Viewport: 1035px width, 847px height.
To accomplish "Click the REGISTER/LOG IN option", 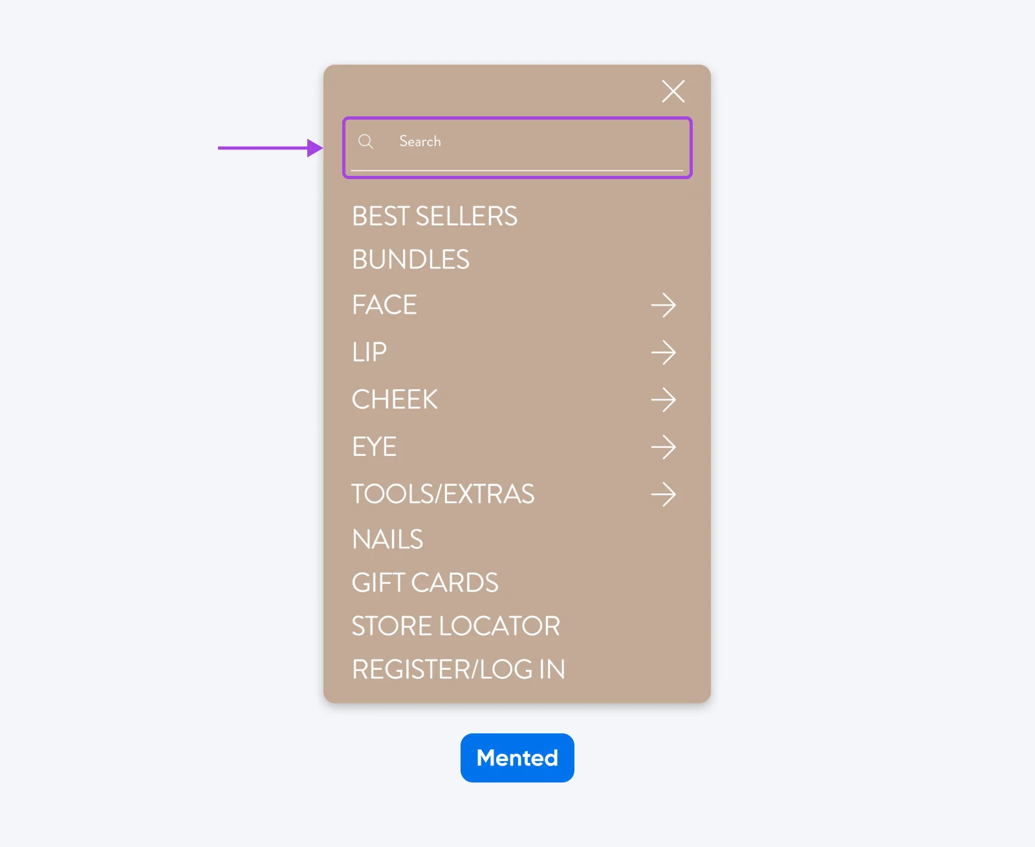I will pos(458,669).
